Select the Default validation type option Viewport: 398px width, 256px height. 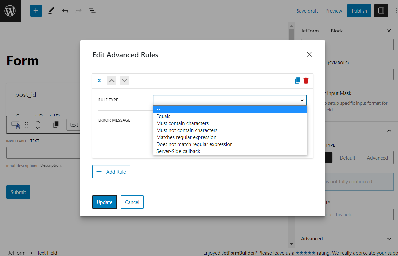click(347, 158)
